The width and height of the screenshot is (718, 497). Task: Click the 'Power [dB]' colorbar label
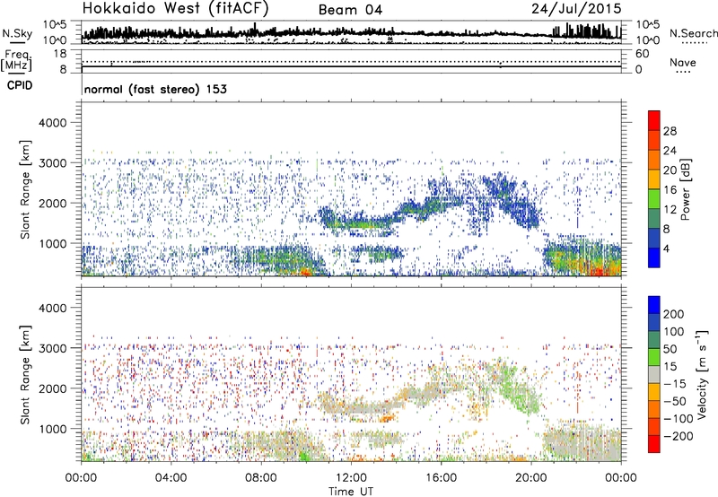pyautogui.click(x=685, y=189)
